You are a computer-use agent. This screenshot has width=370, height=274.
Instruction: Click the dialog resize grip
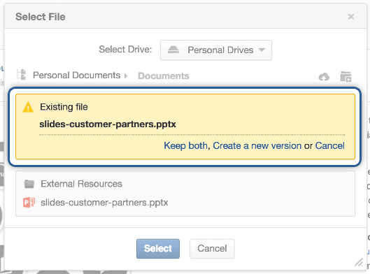359,262
